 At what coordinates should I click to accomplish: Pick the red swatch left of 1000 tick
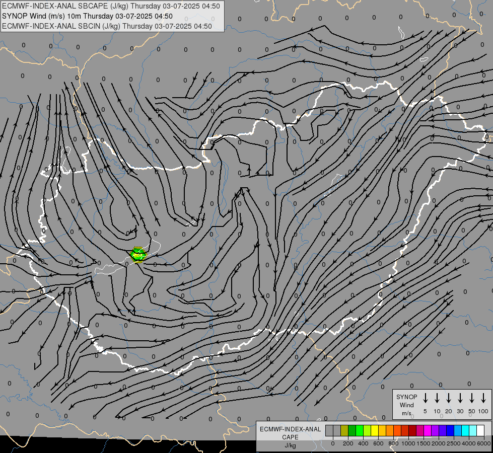click(x=405, y=430)
